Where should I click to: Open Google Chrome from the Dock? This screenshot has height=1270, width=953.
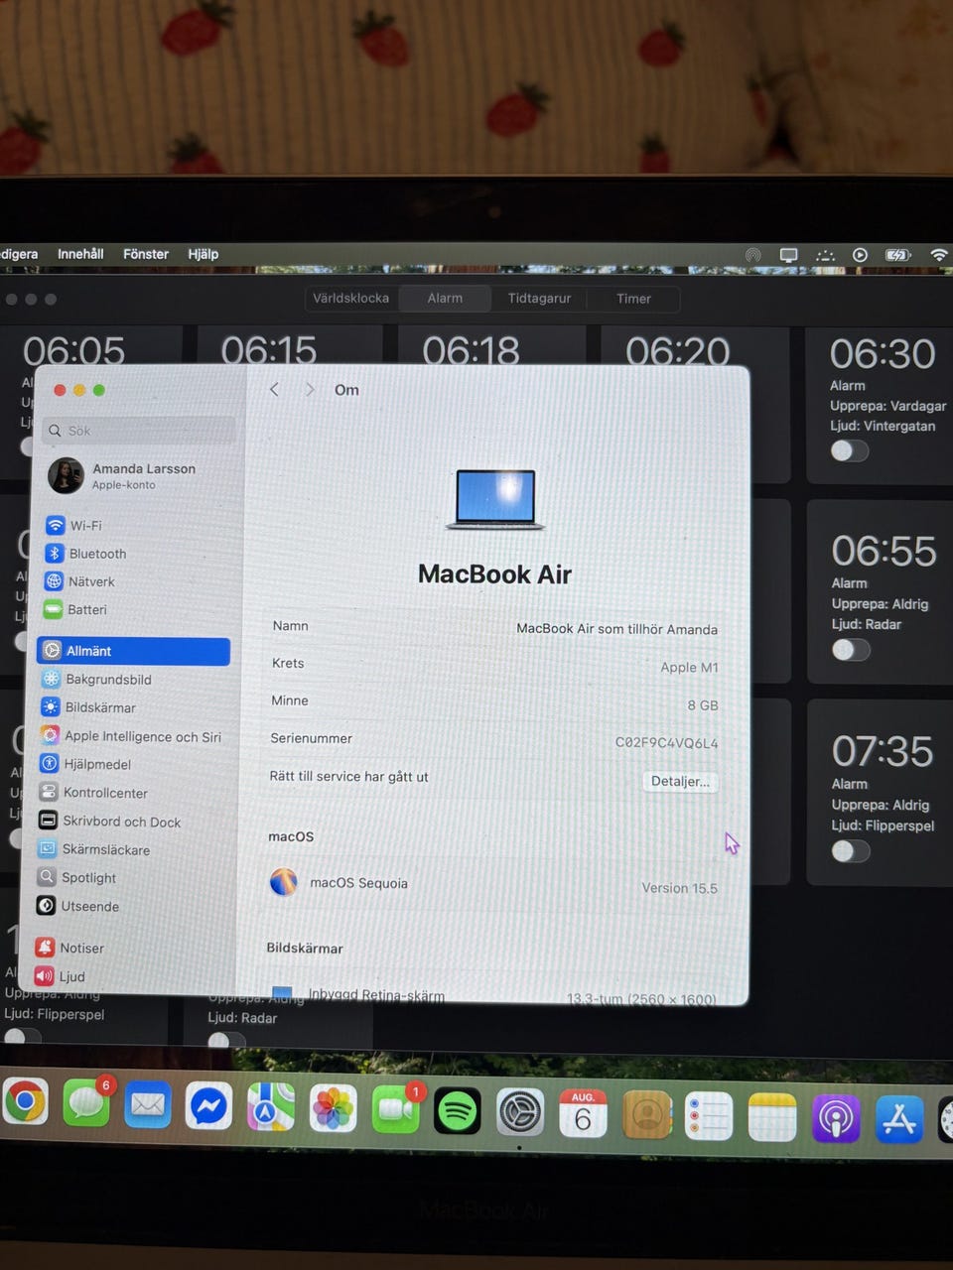[26, 1102]
